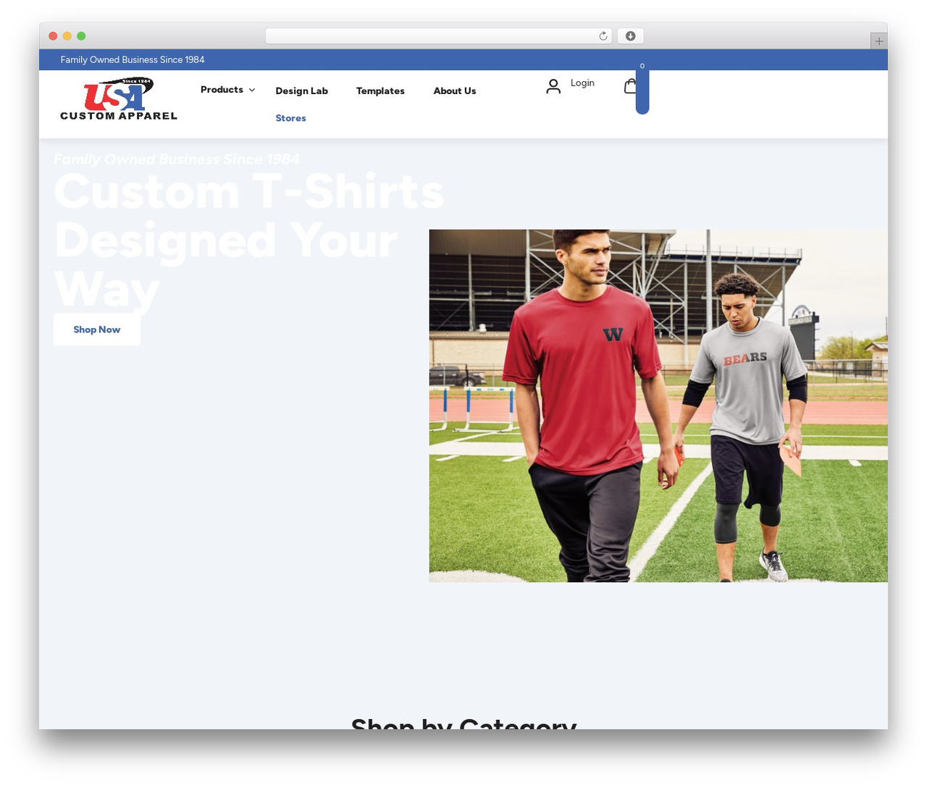Maximize the window with green button
Screen dimensions: 927x785
[81, 36]
